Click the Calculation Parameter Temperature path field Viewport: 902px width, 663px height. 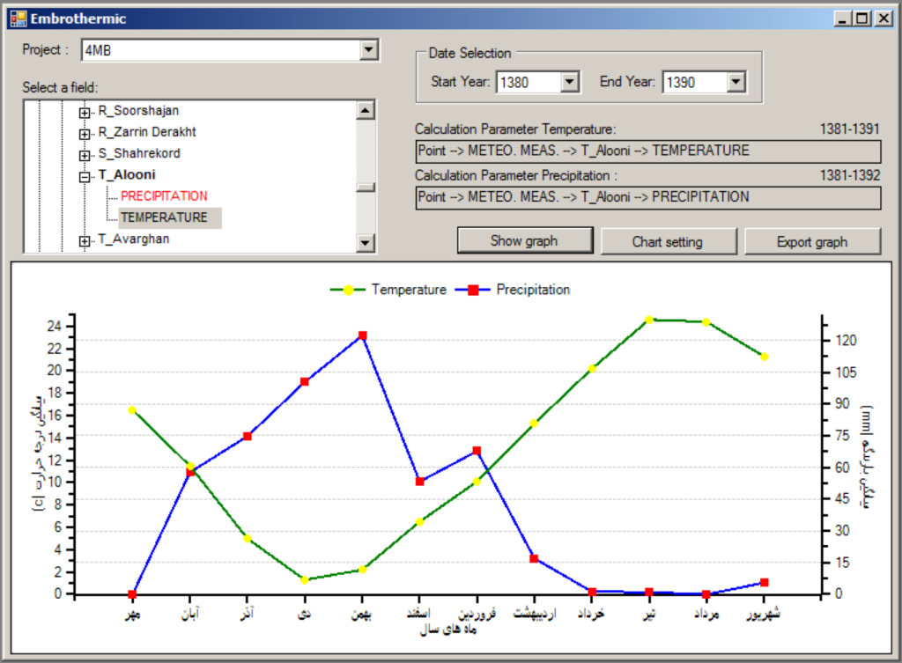[x=647, y=151]
